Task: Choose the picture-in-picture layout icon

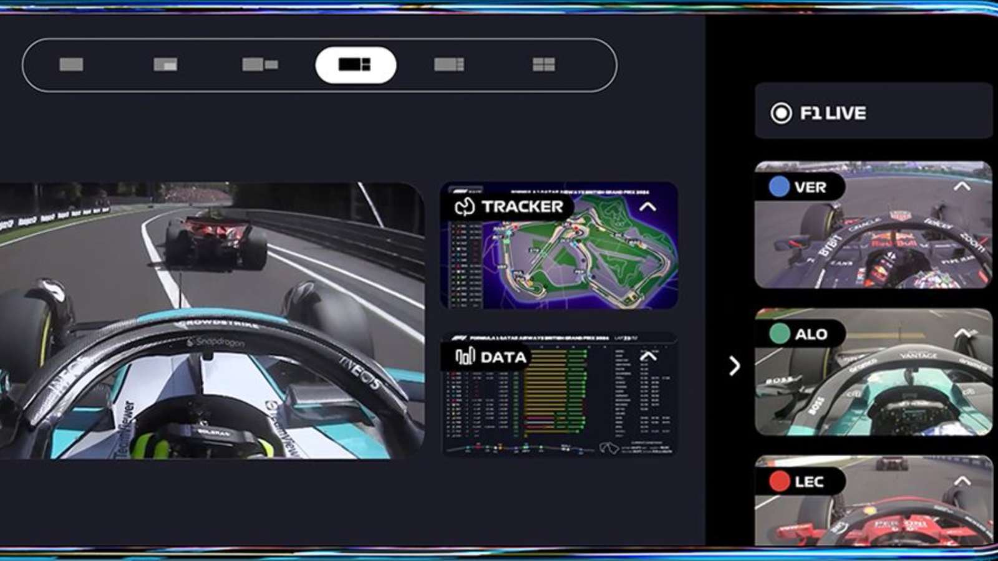Action: tap(165, 64)
